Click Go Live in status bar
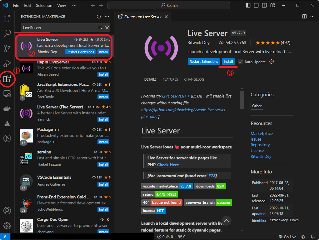 point(287,237)
